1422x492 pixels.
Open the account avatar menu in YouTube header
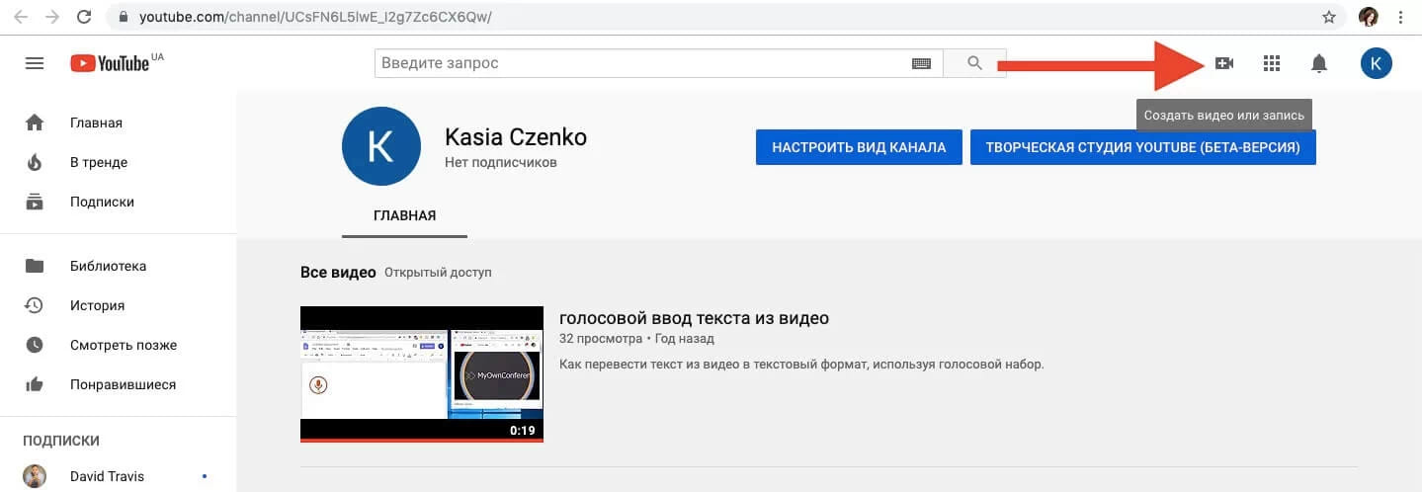tap(1377, 63)
